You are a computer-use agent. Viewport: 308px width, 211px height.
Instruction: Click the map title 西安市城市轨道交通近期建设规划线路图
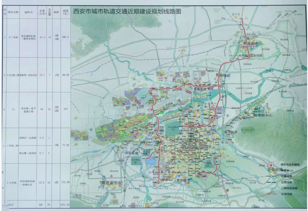[x=127, y=11]
